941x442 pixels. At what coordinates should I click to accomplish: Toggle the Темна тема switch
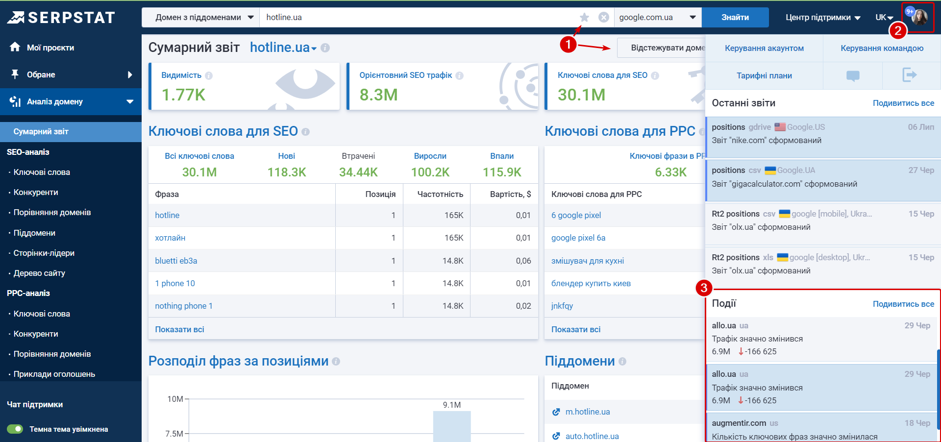tap(15, 429)
